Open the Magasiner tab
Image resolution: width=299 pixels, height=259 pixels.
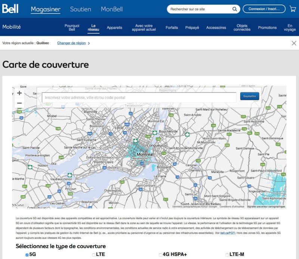coord(46,9)
